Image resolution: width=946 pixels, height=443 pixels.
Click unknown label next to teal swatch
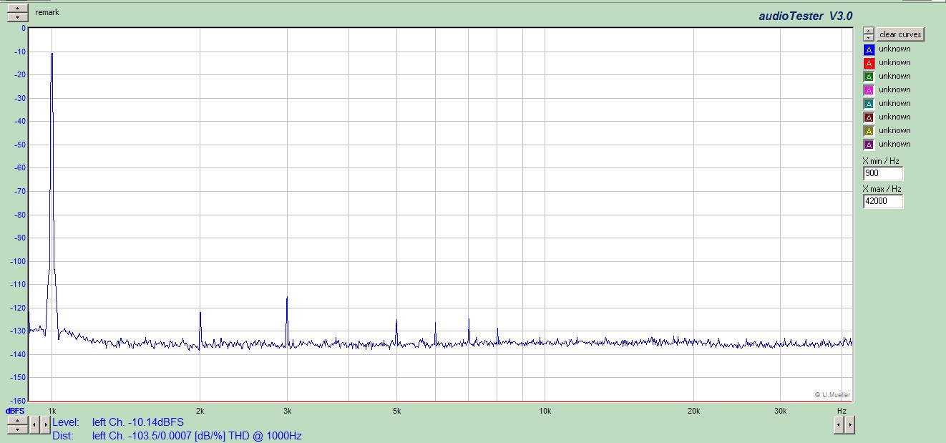click(894, 103)
